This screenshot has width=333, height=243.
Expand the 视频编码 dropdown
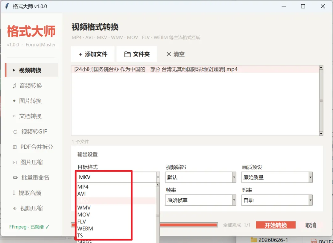coord(234,177)
